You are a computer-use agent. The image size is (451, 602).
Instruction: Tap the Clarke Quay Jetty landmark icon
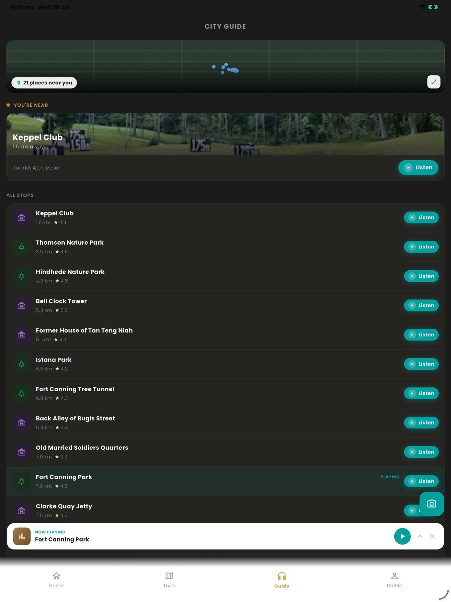tap(22, 511)
